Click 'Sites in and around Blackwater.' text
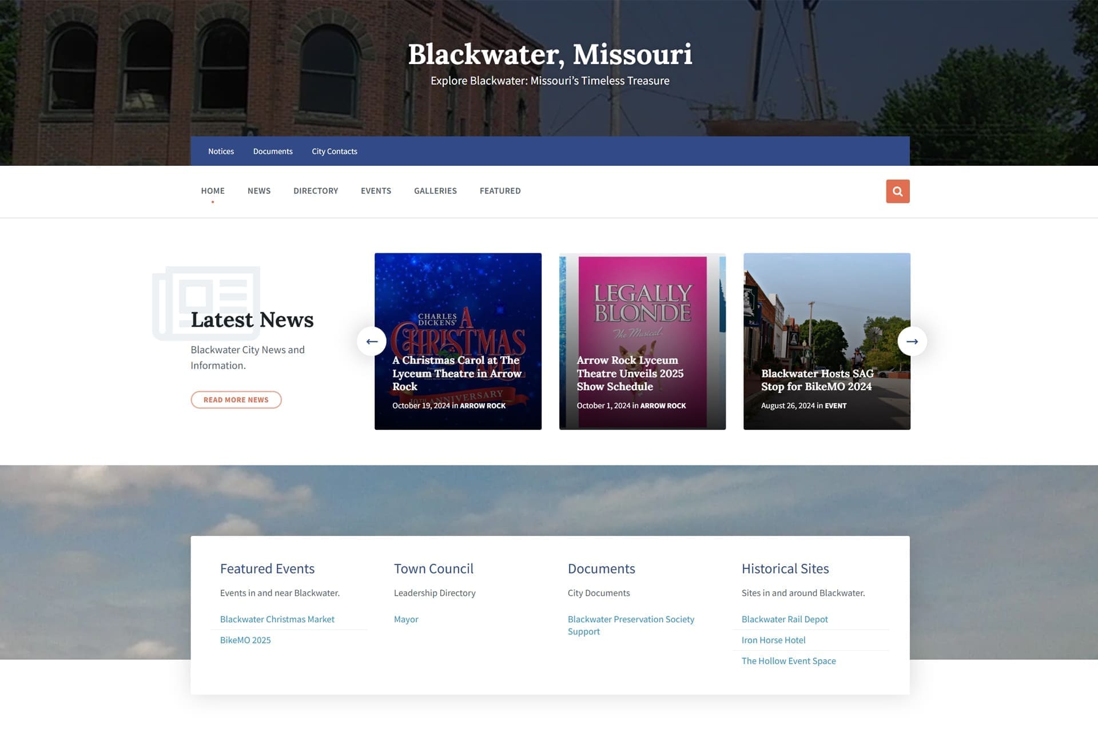1098x732 pixels. tap(803, 593)
